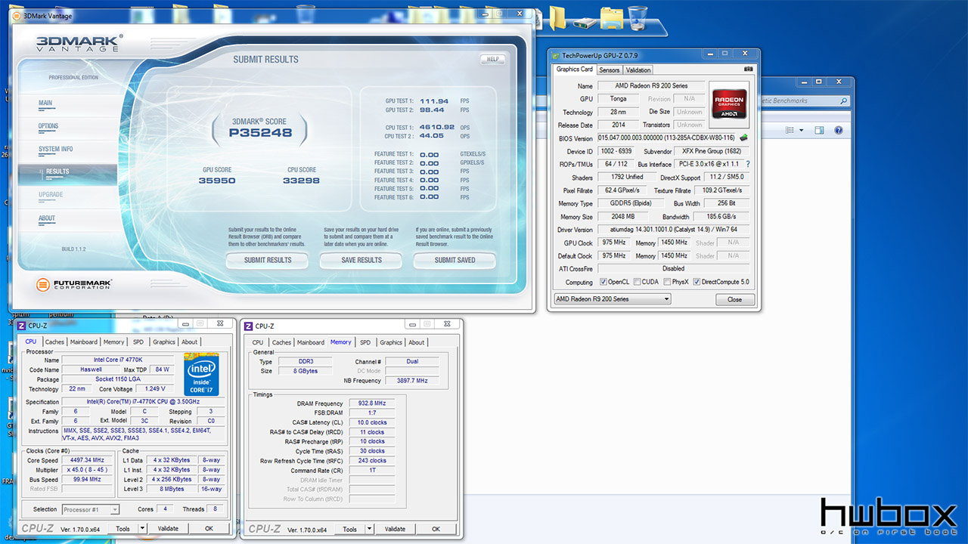Image resolution: width=968 pixels, height=544 pixels.
Task: Open the Processor #1 selection dropdown
Action: tap(91, 509)
